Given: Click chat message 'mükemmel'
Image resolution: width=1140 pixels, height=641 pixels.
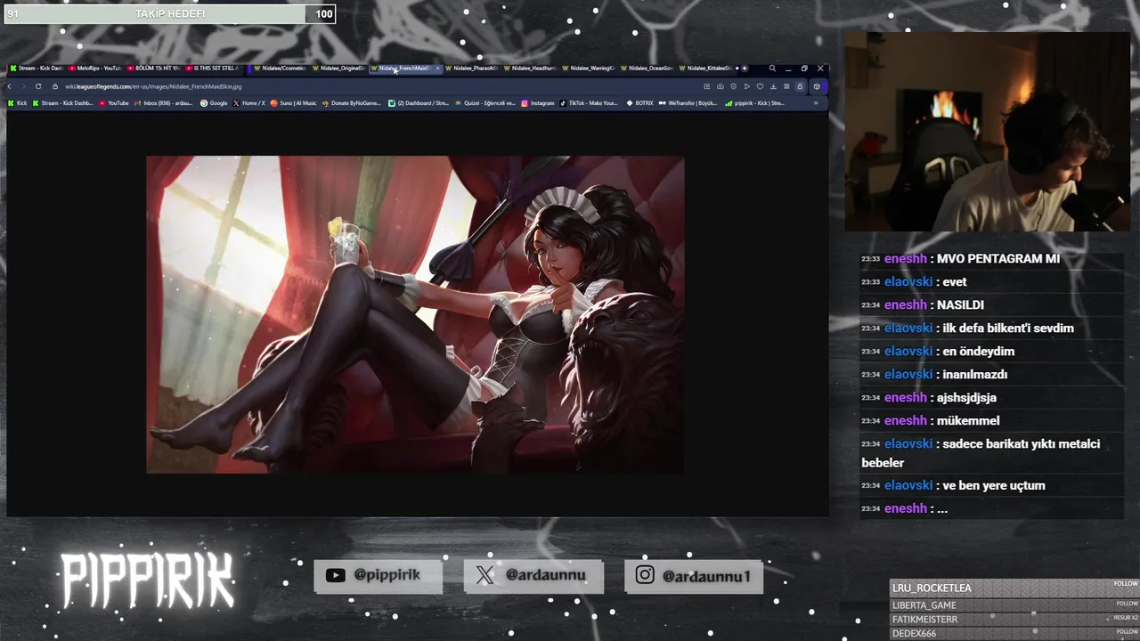Looking at the screenshot, I should (968, 420).
